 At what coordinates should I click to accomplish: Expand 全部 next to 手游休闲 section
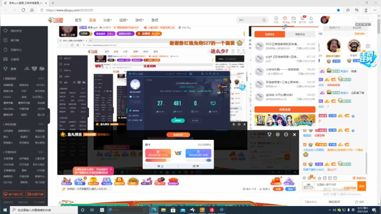click(x=41, y=152)
